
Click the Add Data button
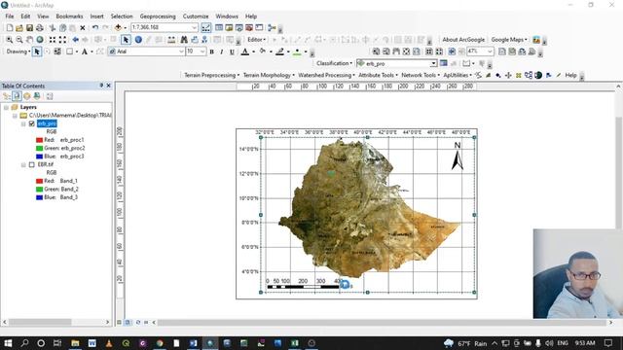(118, 28)
